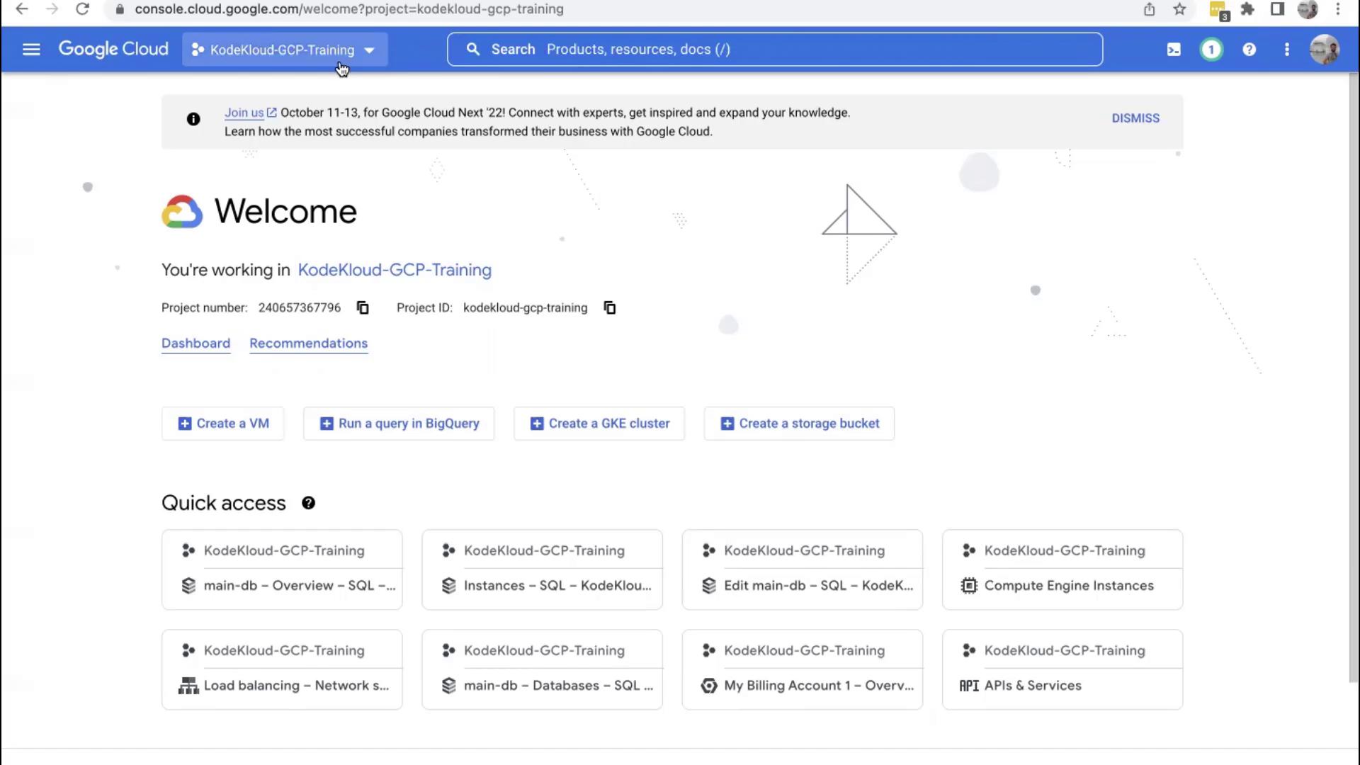Click Quick access help icon

pyautogui.click(x=308, y=503)
